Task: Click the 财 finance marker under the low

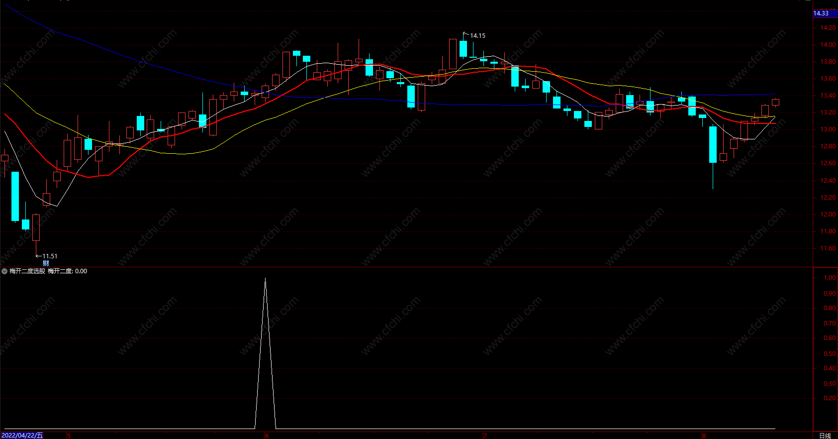Action: coord(46,263)
